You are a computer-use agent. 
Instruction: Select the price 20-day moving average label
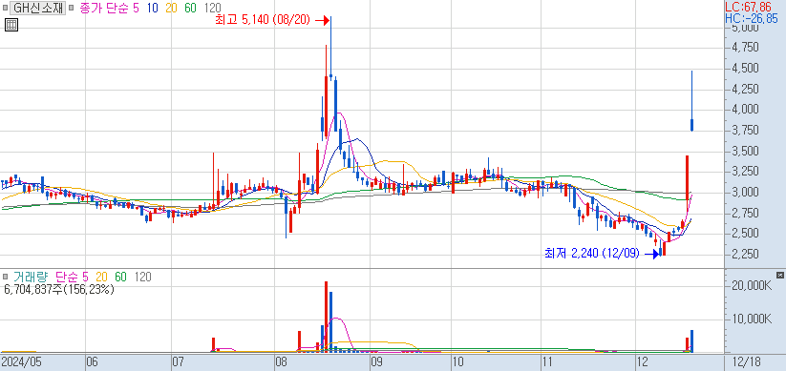pos(171,8)
